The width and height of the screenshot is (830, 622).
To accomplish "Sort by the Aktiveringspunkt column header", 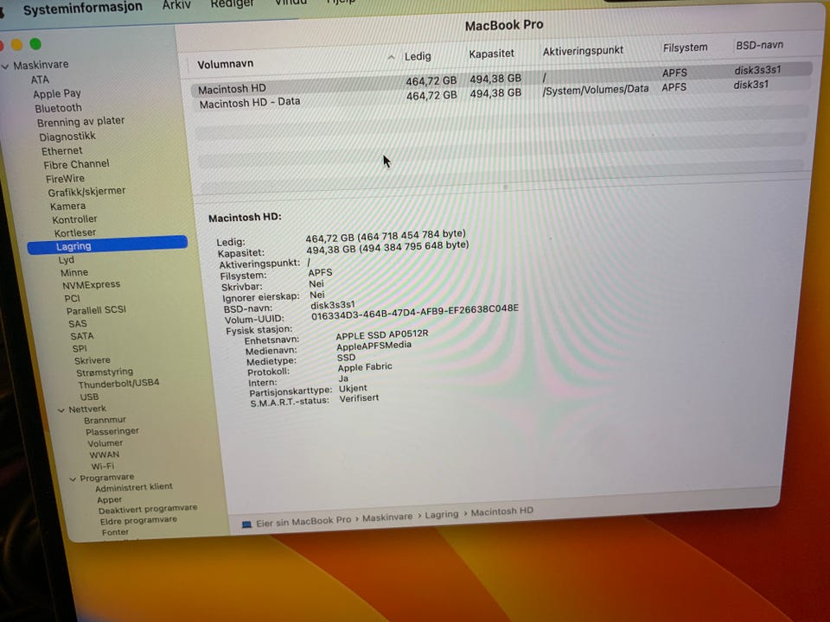I will point(583,51).
